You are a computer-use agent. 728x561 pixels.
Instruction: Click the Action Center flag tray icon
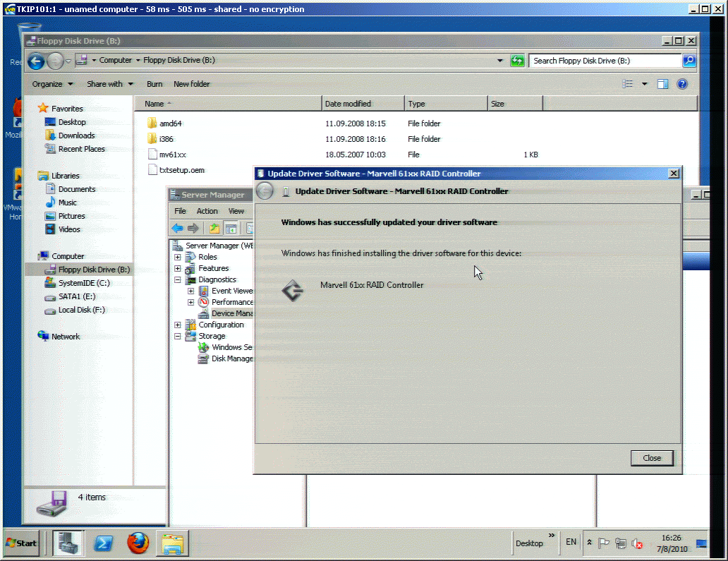click(604, 543)
